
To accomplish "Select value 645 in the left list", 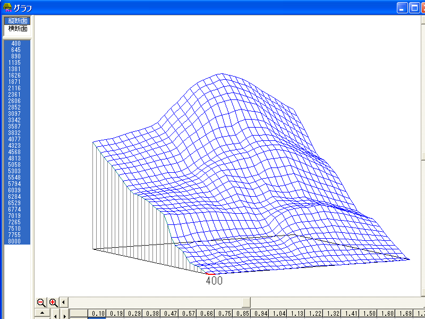I will (17, 50).
